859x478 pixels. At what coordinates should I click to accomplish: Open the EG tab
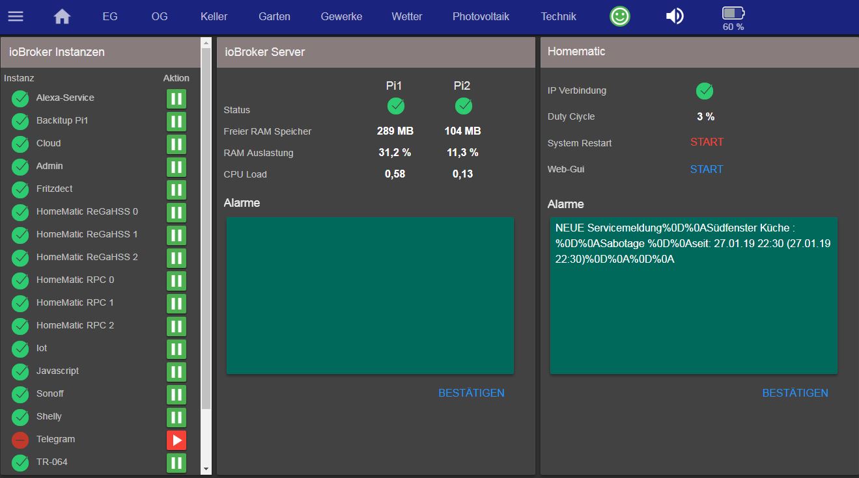pos(110,16)
